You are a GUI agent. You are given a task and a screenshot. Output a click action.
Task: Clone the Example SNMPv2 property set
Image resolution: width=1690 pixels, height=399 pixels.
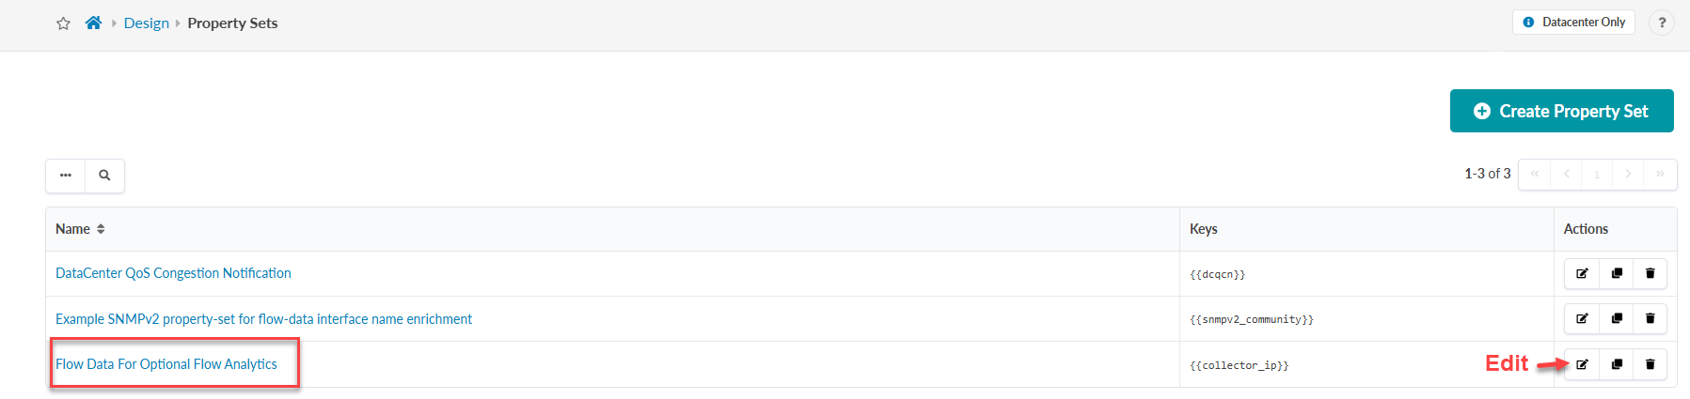(x=1617, y=318)
